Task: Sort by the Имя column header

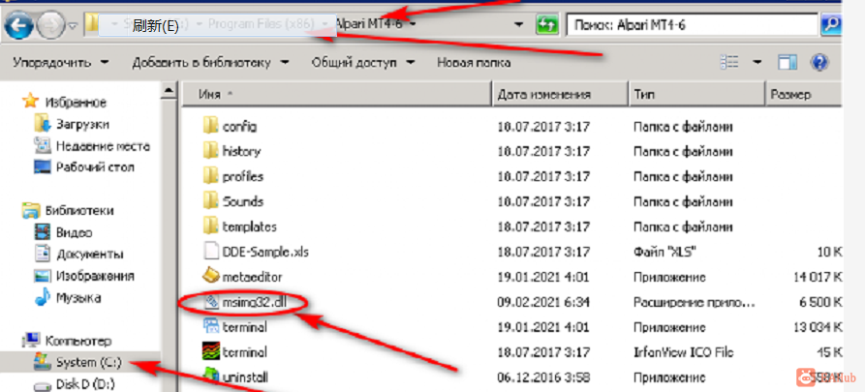Action: point(336,94)
